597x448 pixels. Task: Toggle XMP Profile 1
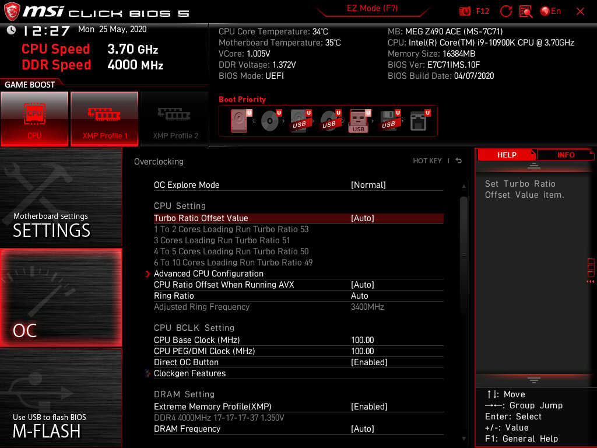[x=104, y=119]
